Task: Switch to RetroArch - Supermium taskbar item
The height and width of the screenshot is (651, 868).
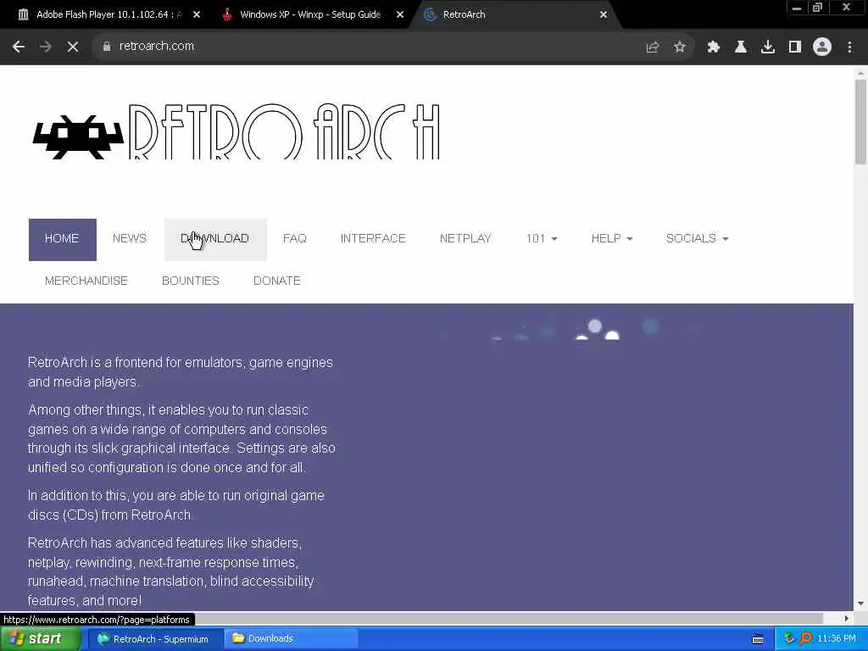Action: (156, 639)
